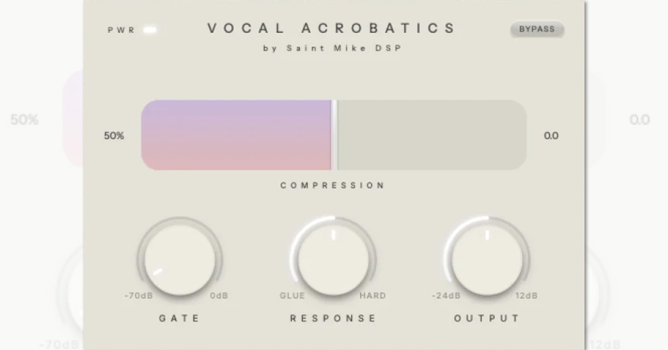The image size is (668, 350).
Task: Click the VOCAL ACROBATICS plugin title
Action: tap(331, 28)
